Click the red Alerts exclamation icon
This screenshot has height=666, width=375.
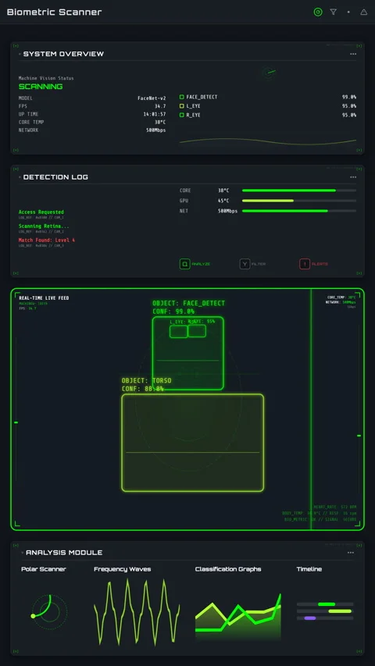[x=305, y=264]
